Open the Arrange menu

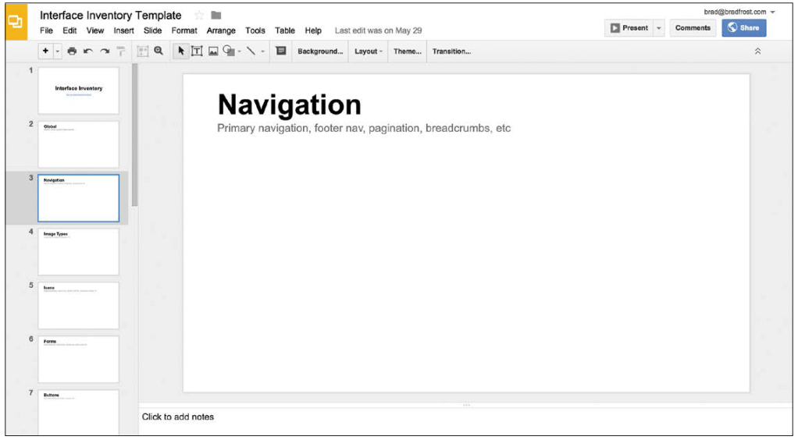point(221,30)
